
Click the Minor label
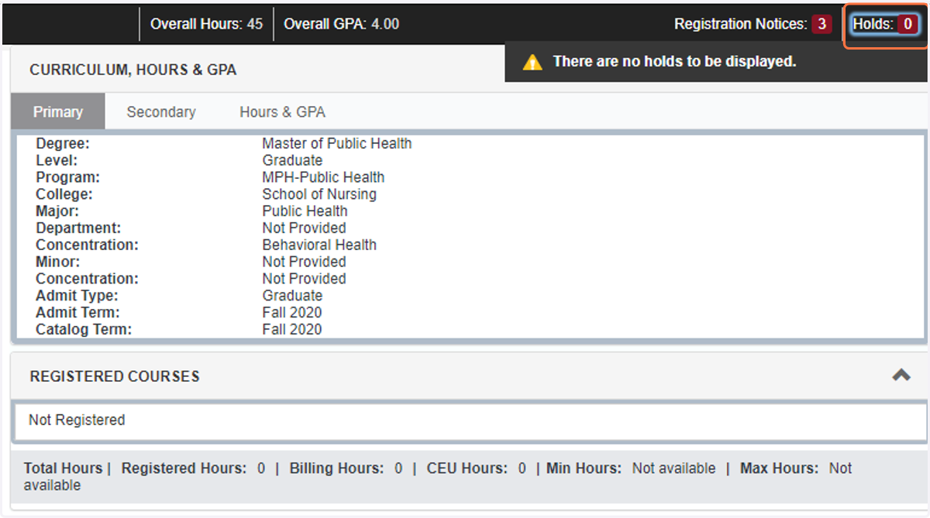[57, 262]
